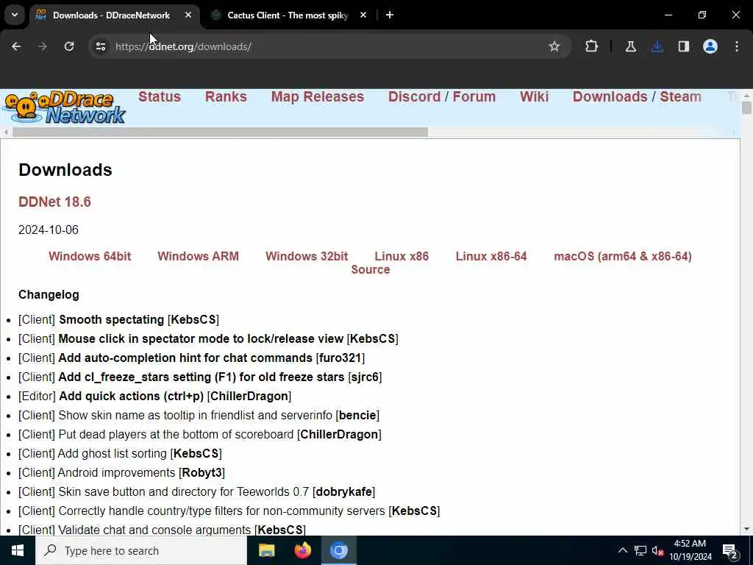The image size is (753, 565).
Task: Open the Status menu item
Action: [160, 96]
